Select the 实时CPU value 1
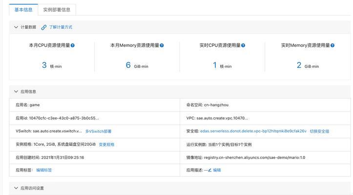The height and width of the screenshot is (195, 353). click(215, 65)
